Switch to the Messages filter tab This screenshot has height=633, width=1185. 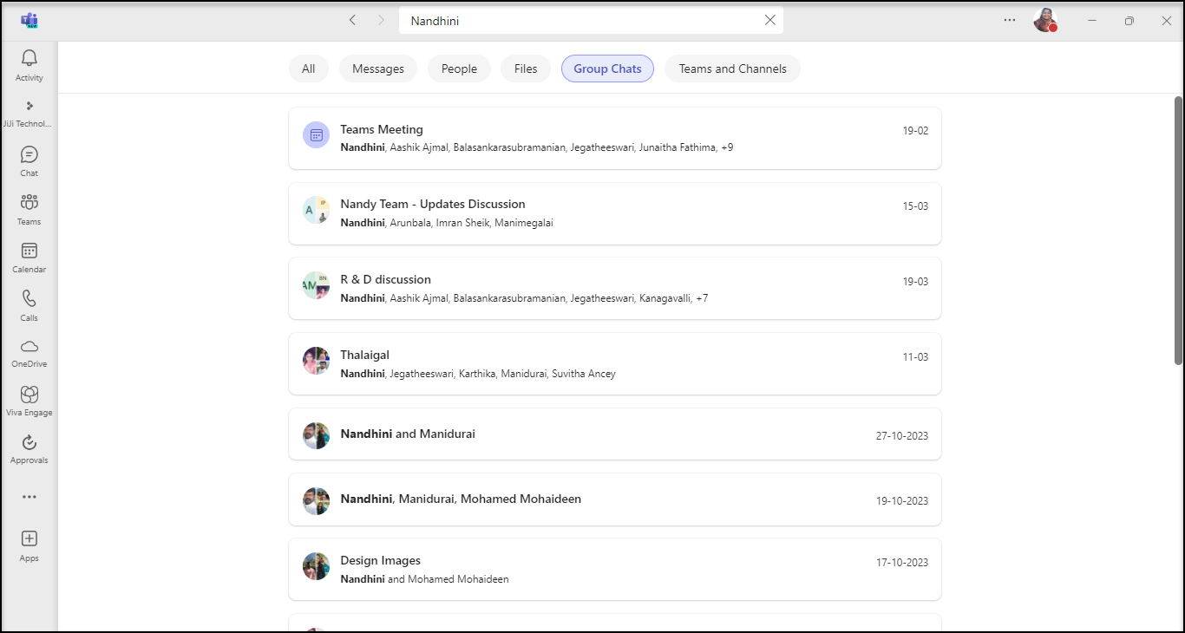[x=377, y=69]
